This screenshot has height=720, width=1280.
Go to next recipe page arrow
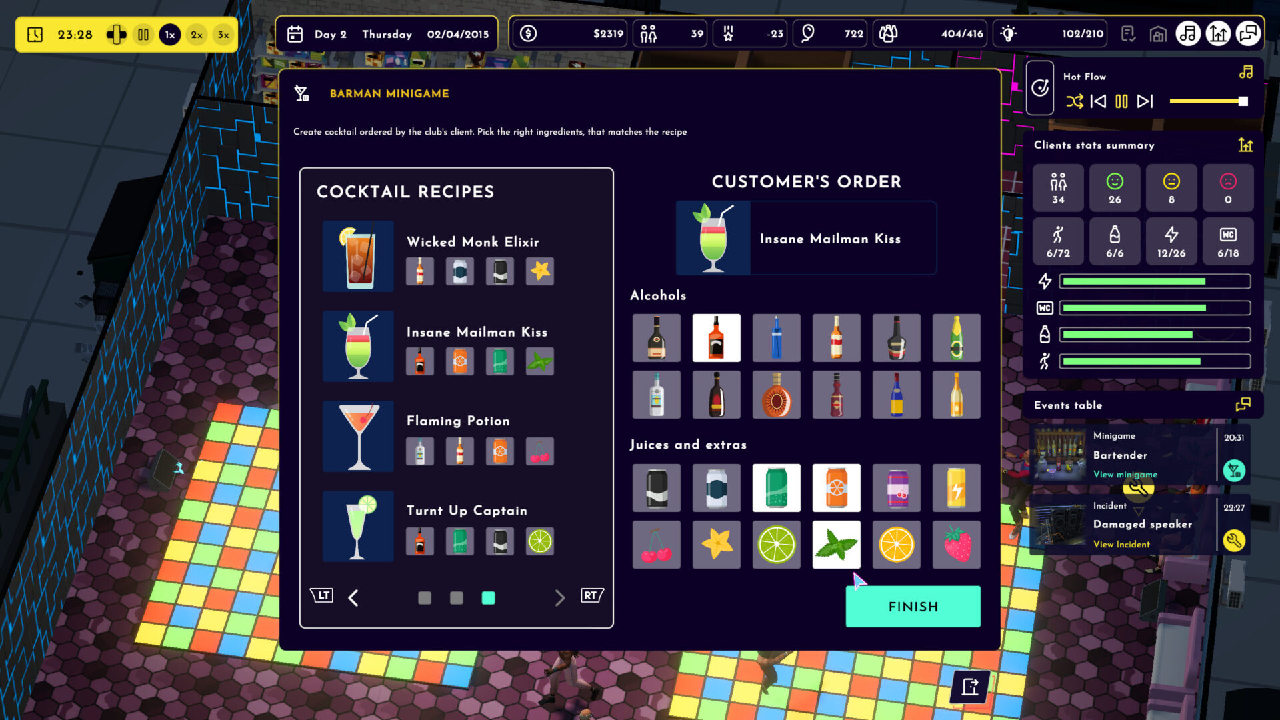(559, 597)
